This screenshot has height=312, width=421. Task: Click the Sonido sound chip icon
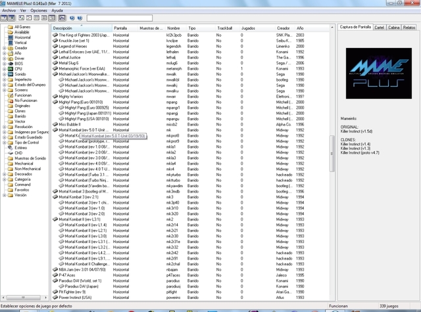[x=11, y=74]
